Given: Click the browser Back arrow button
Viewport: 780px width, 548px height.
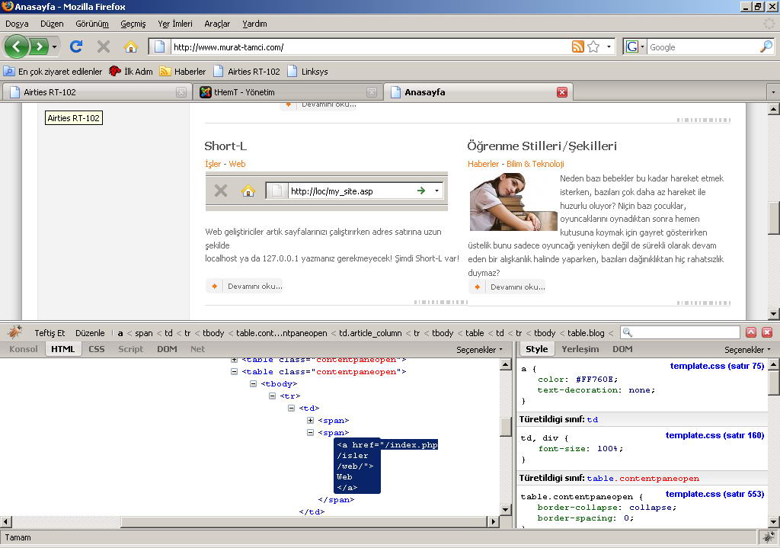Looking at the screenshot, I should [x=17, y=46].
